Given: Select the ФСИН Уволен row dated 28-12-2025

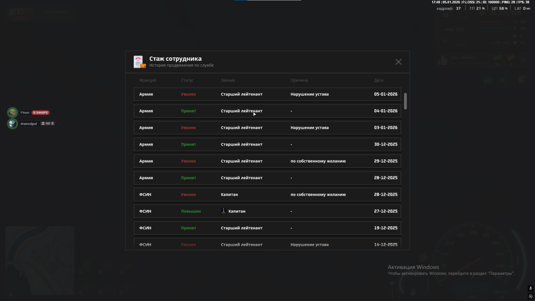Looking at the screenshot, I should tap(267, 195).
